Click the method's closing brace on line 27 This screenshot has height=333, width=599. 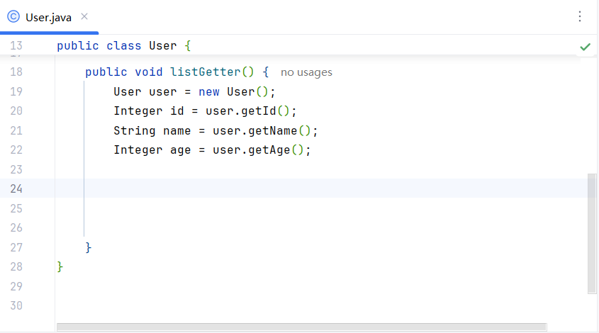(x=89, y=247)
